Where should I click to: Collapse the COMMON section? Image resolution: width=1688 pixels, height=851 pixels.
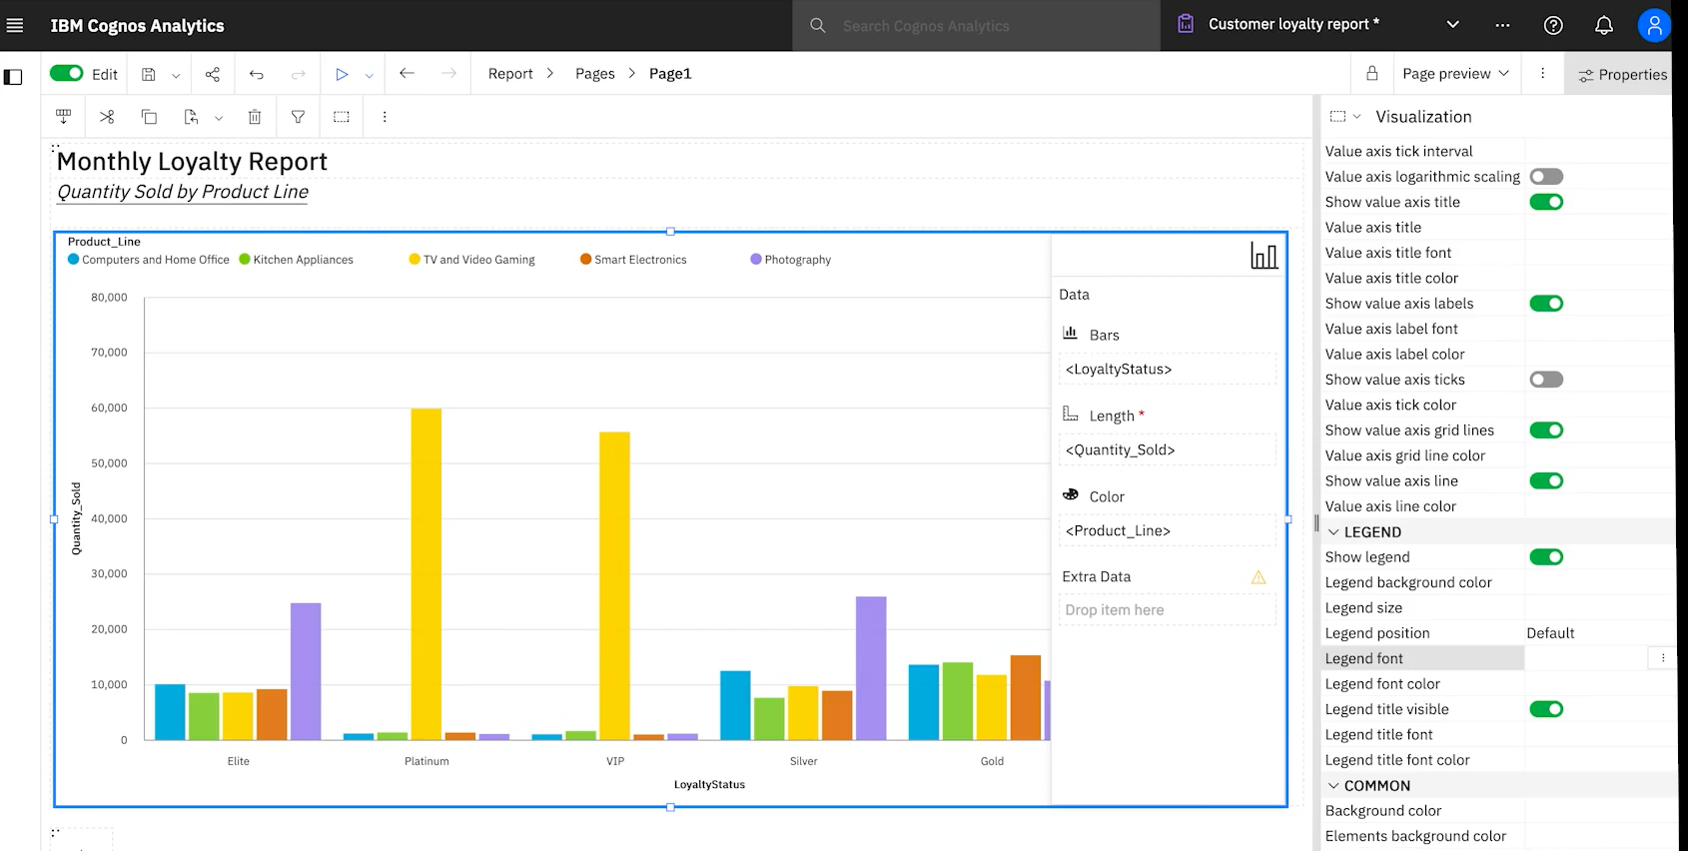pyautogui.click(x=1333, y=786)
